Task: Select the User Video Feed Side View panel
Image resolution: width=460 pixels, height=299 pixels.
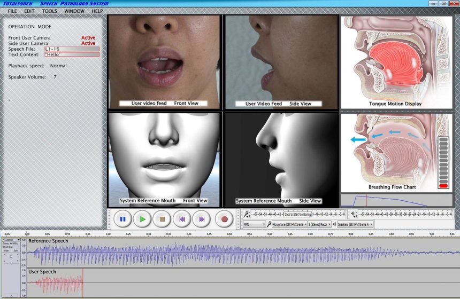Action: [x=281, y=62]
